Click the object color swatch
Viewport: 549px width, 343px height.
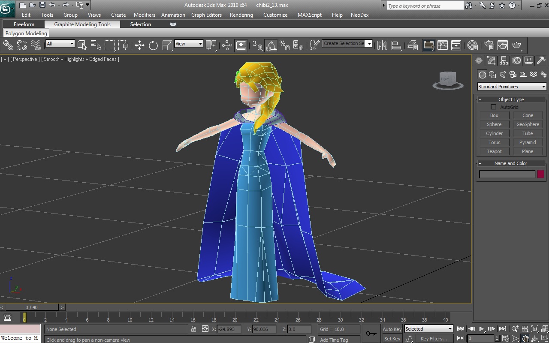[540, 174]
